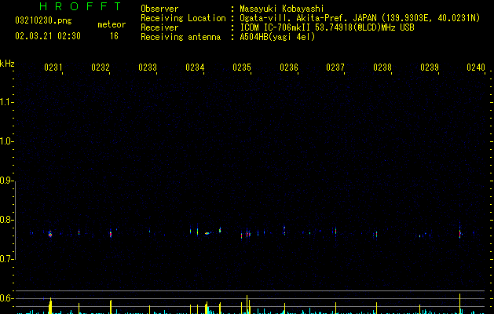This screenshot has height=314, width=494.
Task: Click the Receiving antenna label
Action: point(181,37)
